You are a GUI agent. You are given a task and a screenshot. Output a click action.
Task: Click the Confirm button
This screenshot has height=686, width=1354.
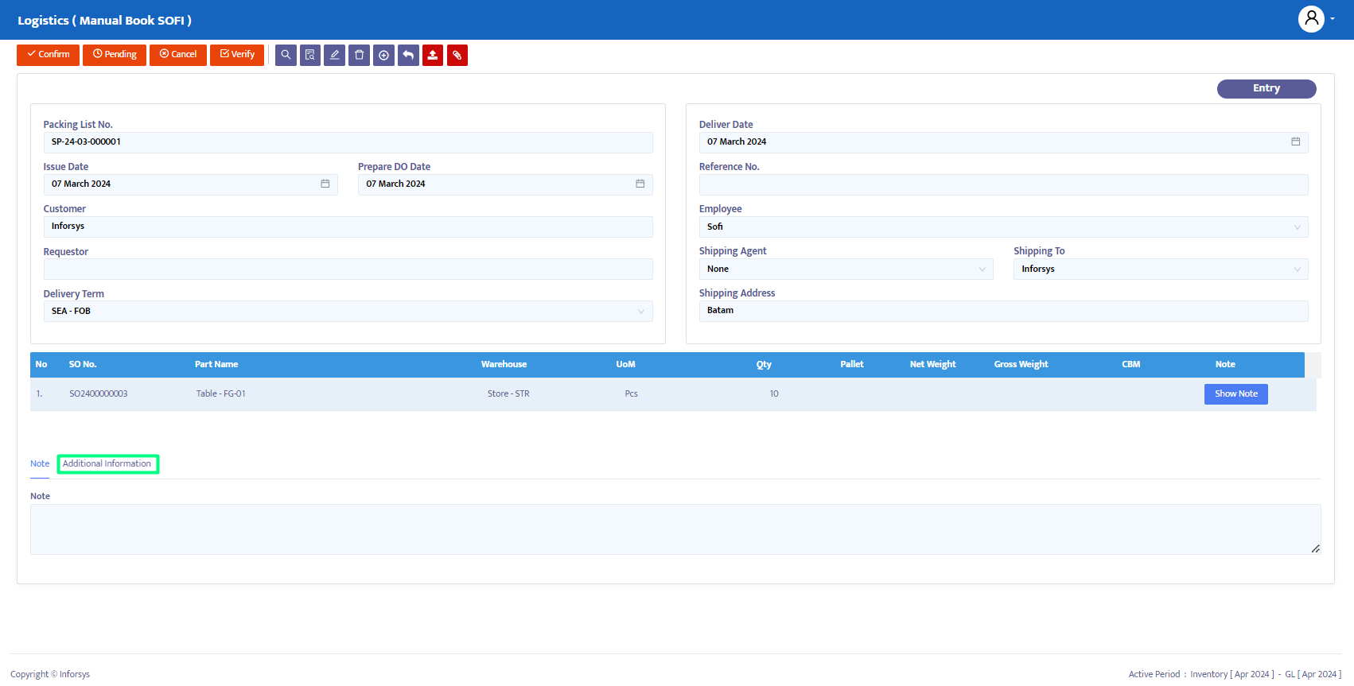(x=49, y=55)
